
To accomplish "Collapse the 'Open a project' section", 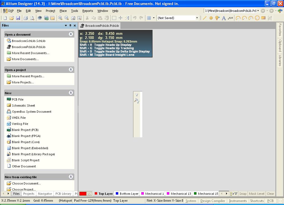I will [x=71, y=69].
